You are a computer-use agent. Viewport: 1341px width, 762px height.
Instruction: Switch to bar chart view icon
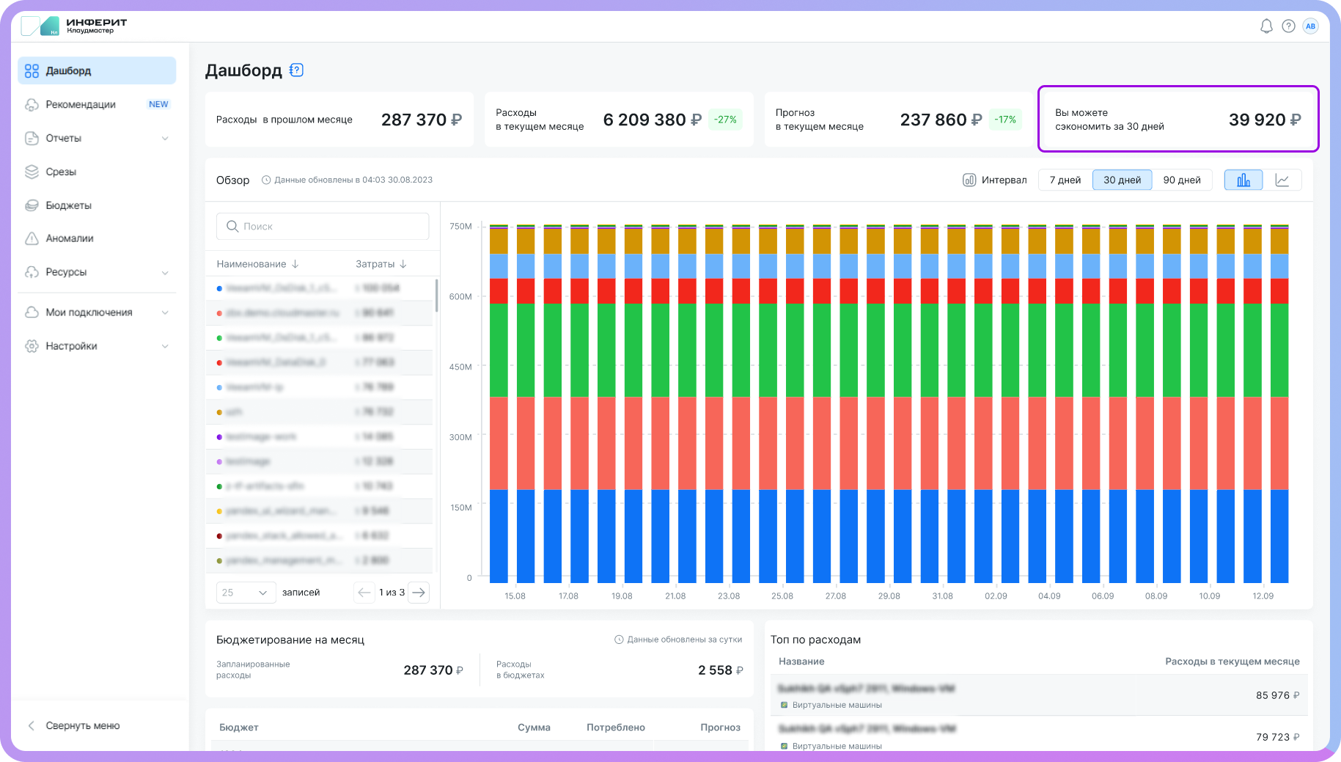(1243, 180)
